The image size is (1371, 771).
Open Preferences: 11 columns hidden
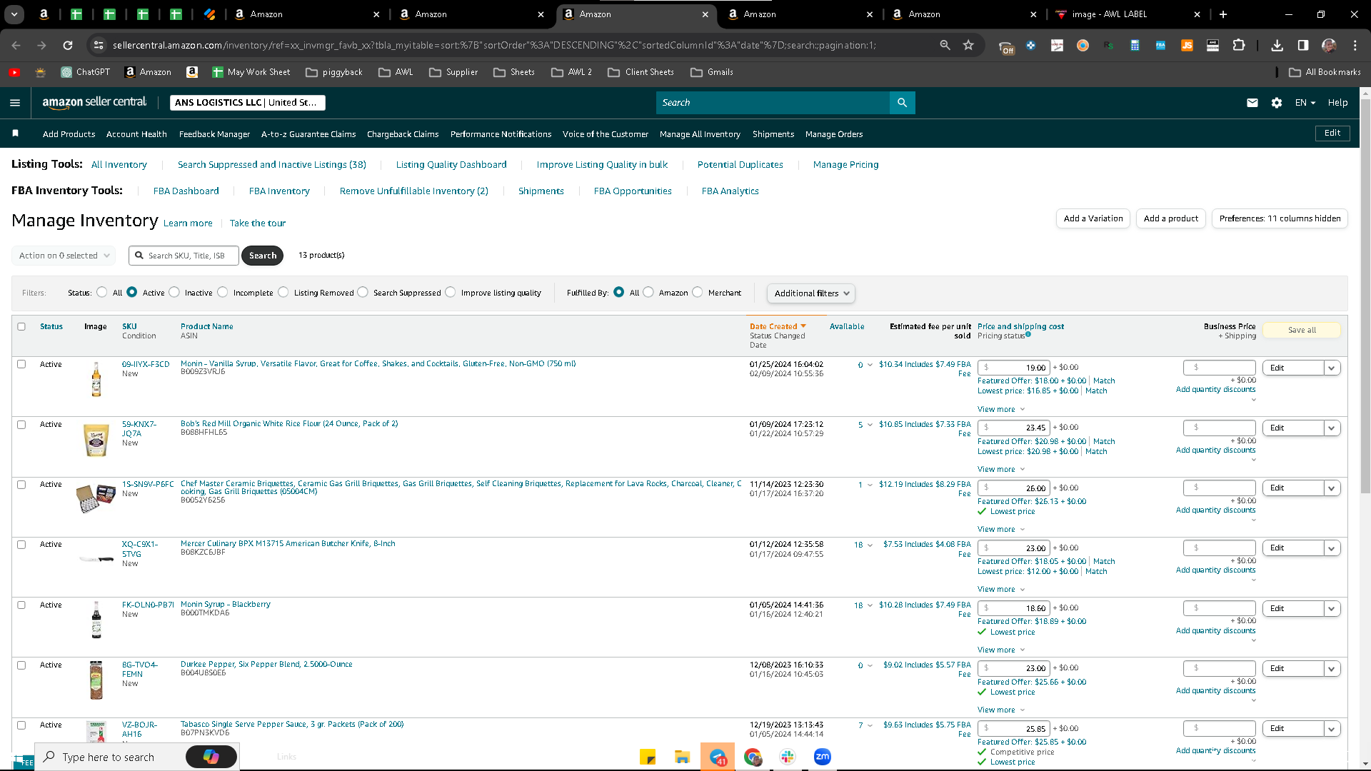pyautogui.click(x=1280, y=218)
